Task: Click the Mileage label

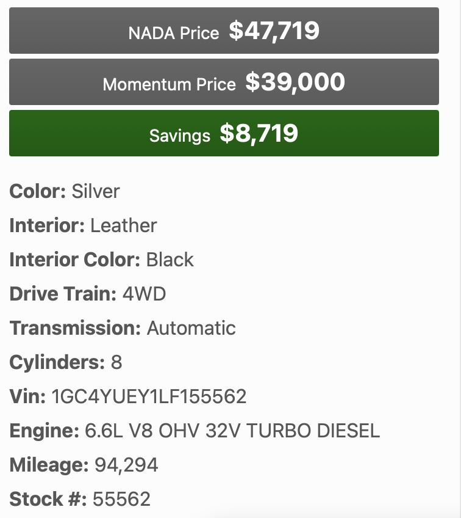Action: pyautogui.click(x=49, y=465)
